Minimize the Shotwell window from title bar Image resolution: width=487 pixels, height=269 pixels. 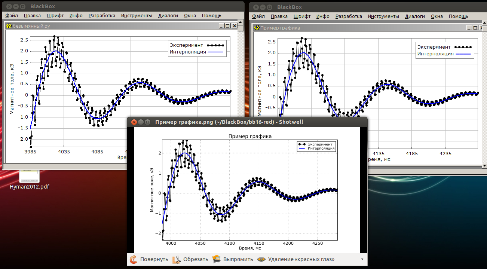point(141,122)
